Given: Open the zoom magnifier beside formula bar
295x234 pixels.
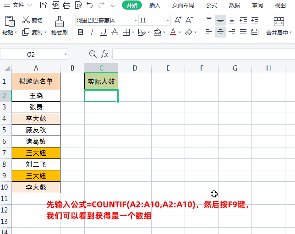Looking at the screenshot, I should coord(93,54).
